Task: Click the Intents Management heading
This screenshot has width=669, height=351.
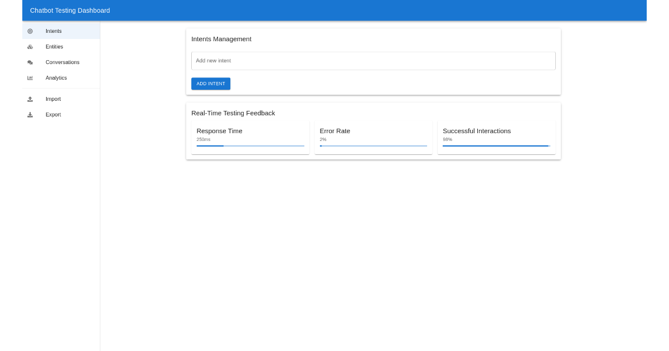Action: 221,39
